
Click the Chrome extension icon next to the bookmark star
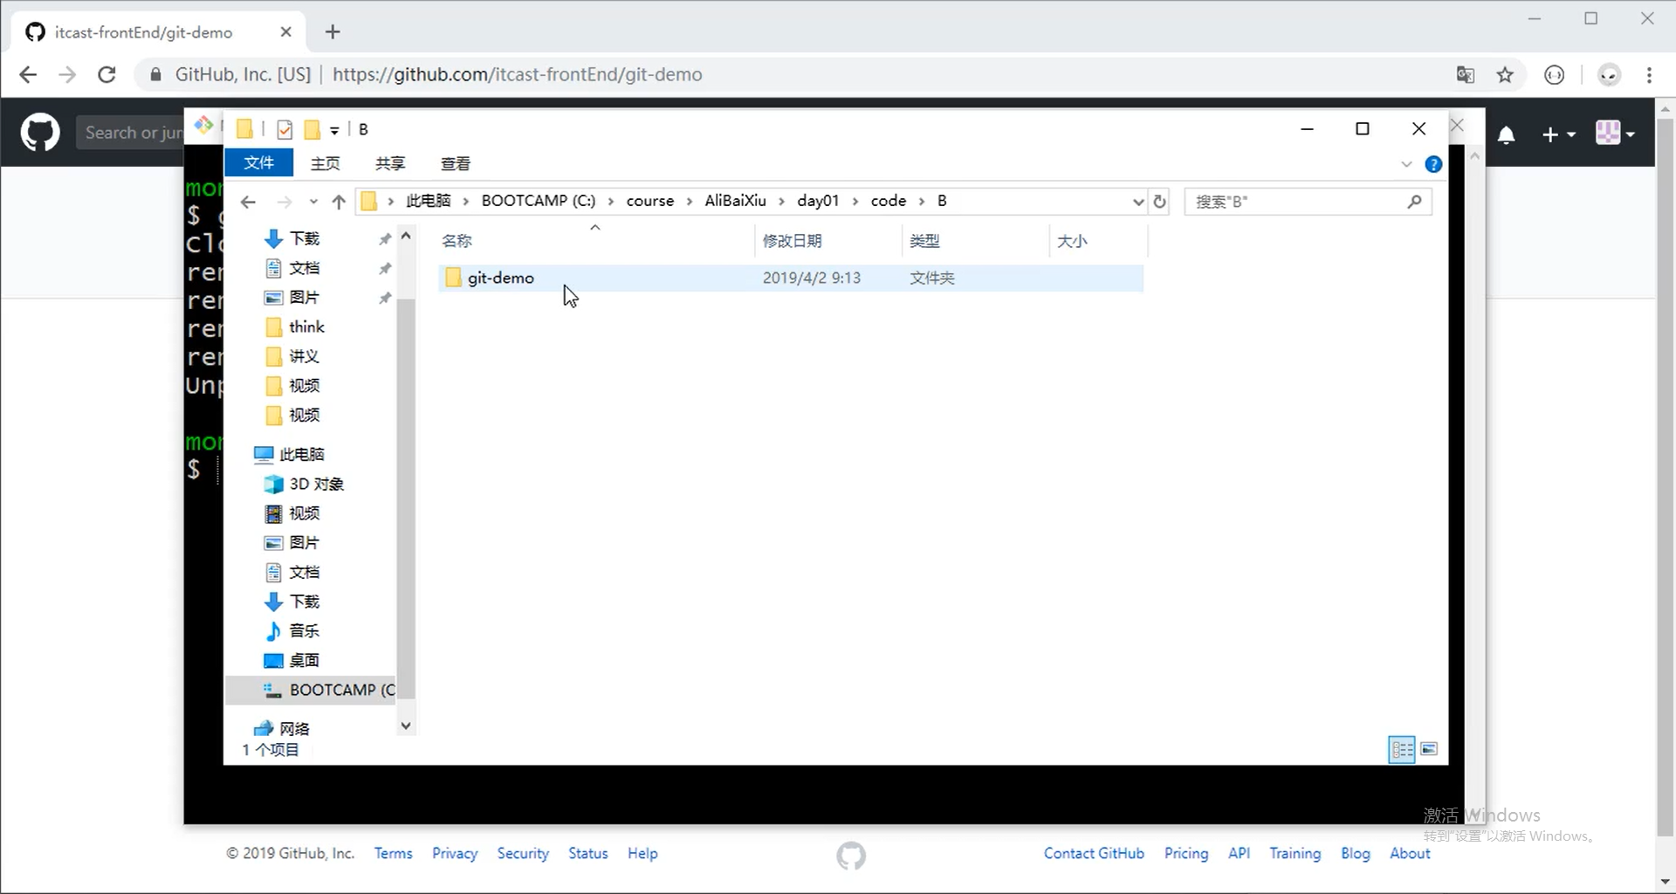1555,75
